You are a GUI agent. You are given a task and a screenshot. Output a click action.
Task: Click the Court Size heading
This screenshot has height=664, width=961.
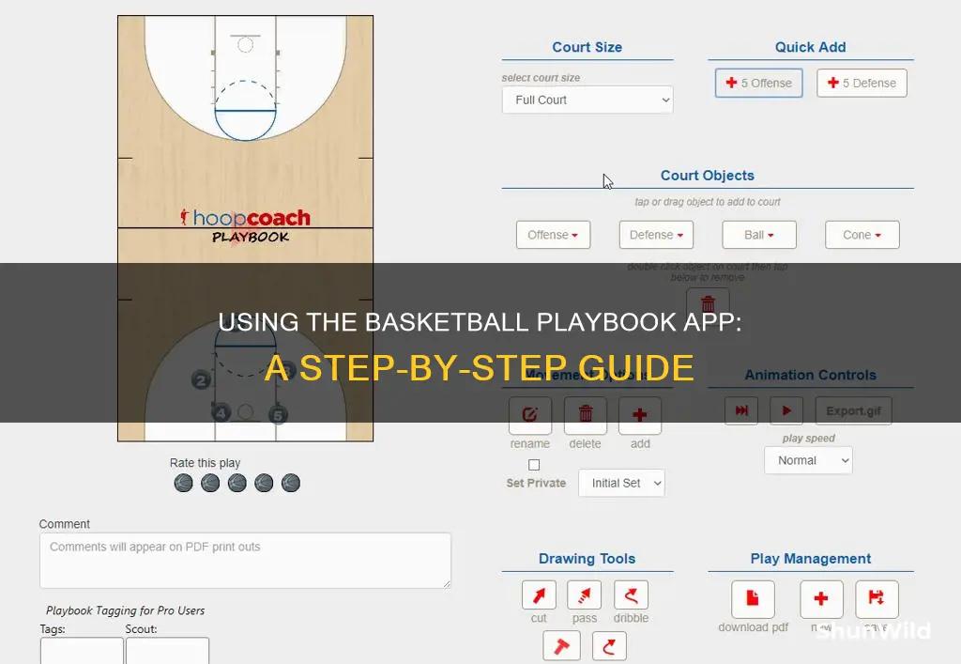tap(587, 47)
